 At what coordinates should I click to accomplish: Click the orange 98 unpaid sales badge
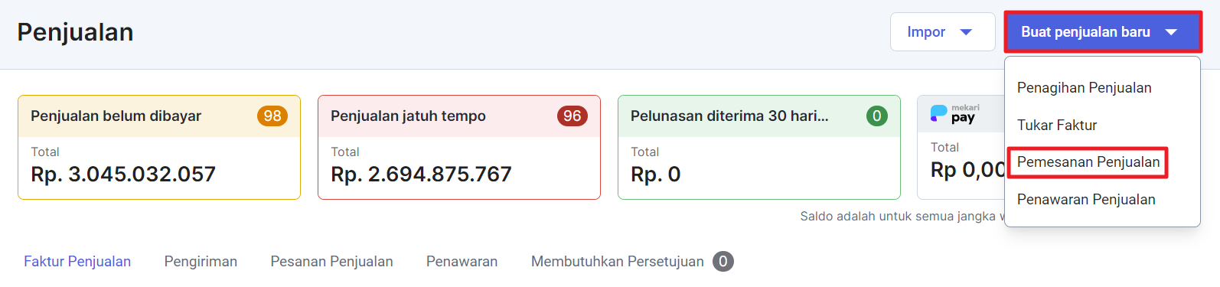(272, 116)
